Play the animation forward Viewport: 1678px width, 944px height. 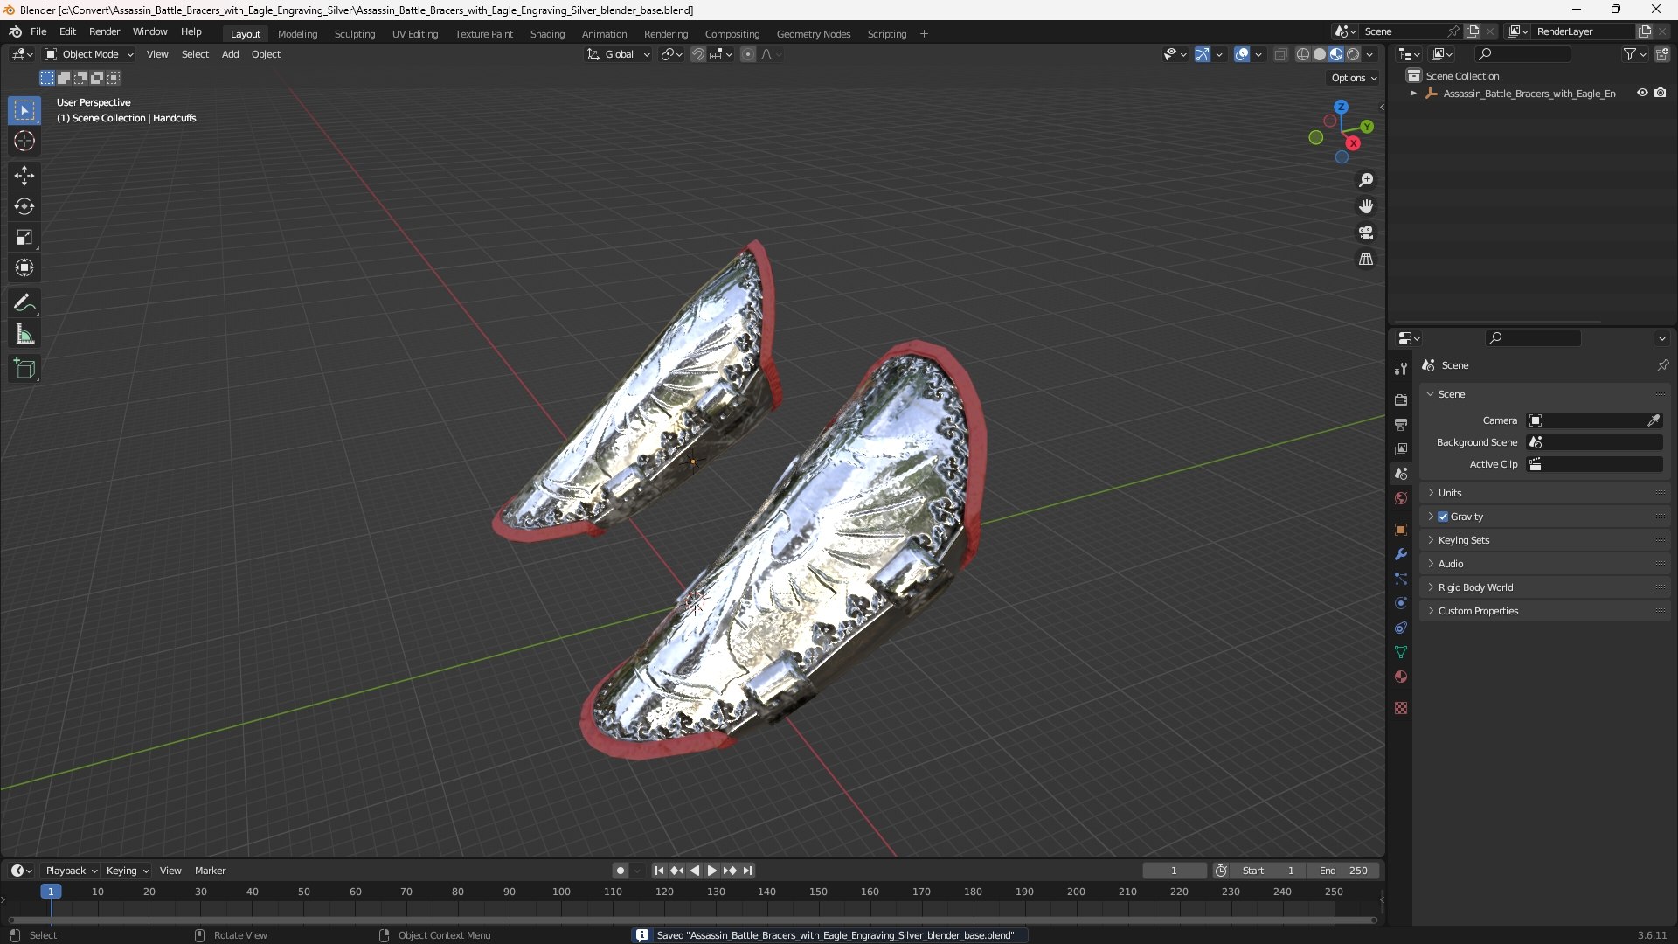tap(712, 871)
